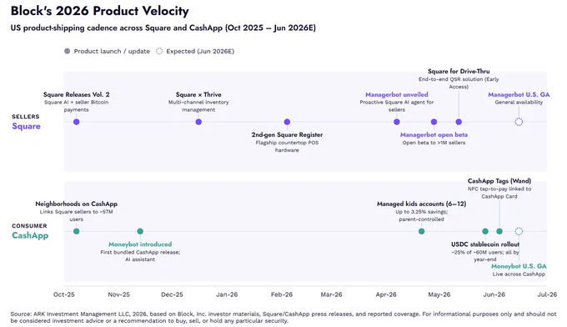This screenshot has width=567, height=327.
Task: Select the Neighborhoods on CashApp dot
Action: [77, 231]
